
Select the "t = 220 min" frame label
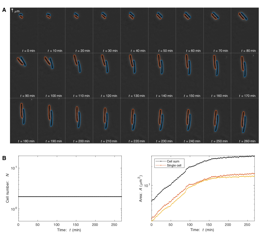tap(137, 141)
